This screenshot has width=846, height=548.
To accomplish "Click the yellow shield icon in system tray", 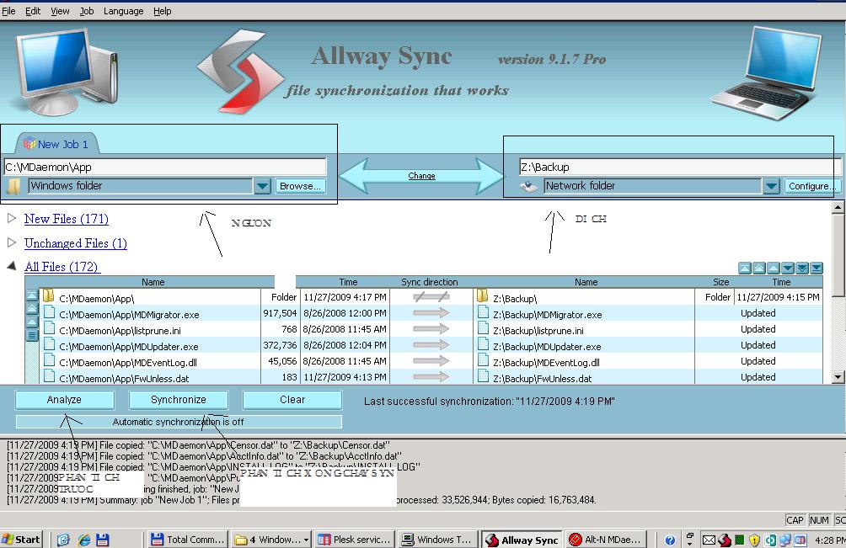I will pos(754,540).
